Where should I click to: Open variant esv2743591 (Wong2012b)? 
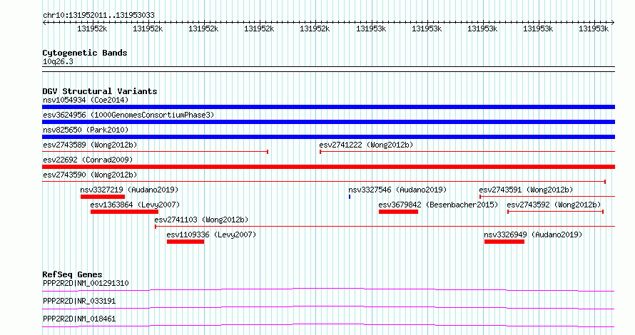pyautogui.click(x=526, y=190)
